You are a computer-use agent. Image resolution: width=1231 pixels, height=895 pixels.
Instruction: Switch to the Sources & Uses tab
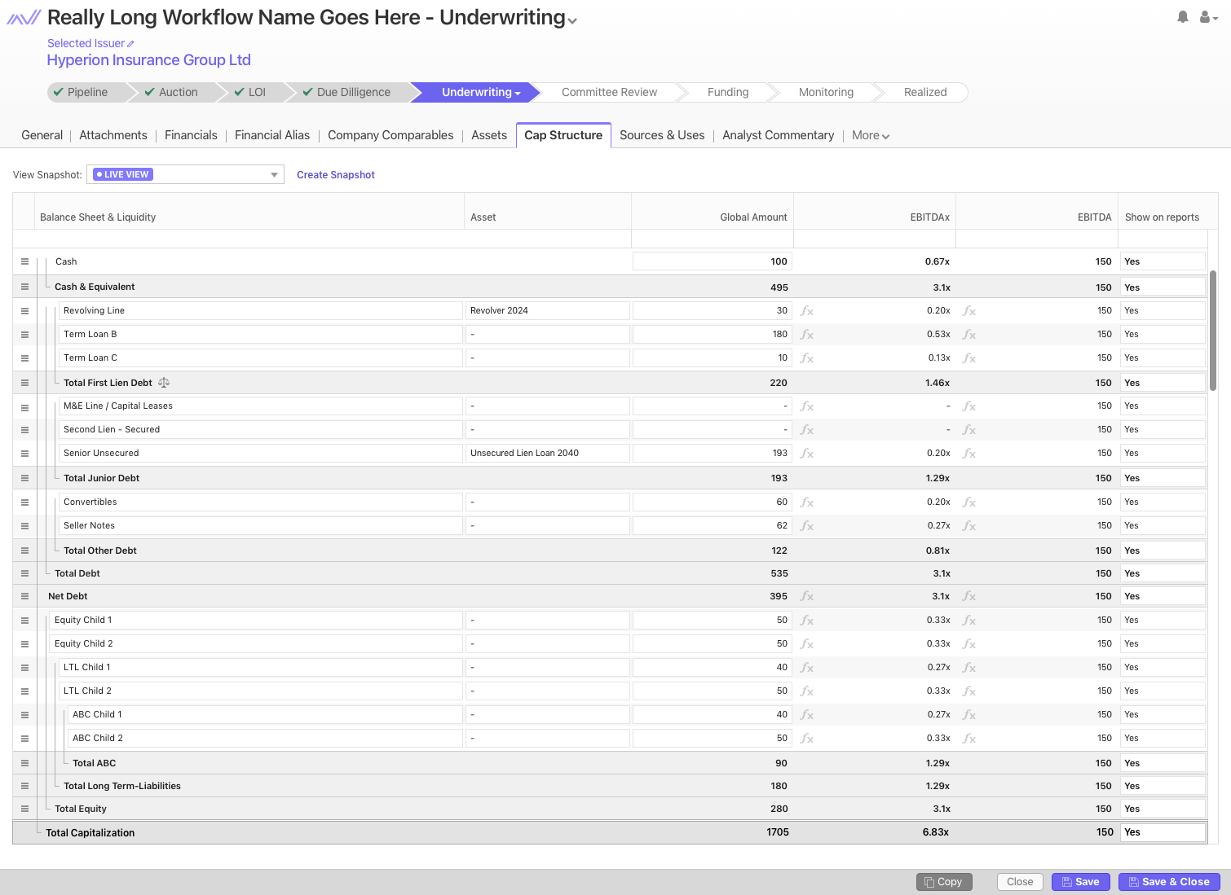(x=661, y=135)
